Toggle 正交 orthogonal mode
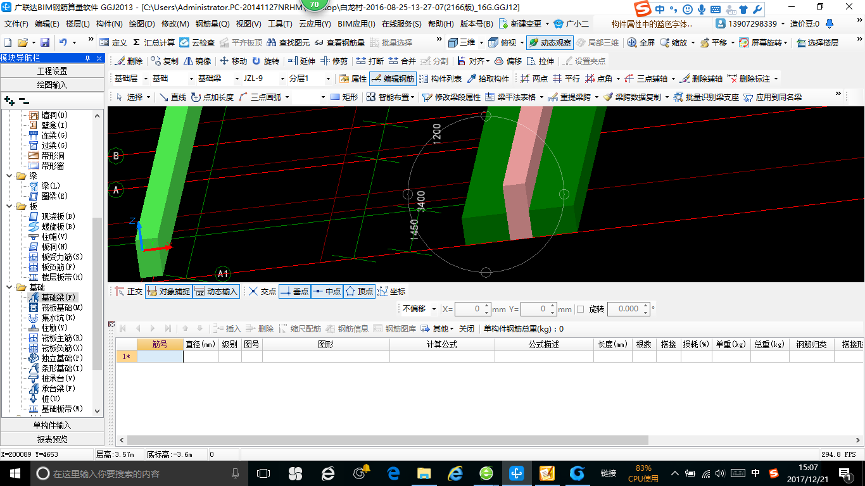 (129, 291)
